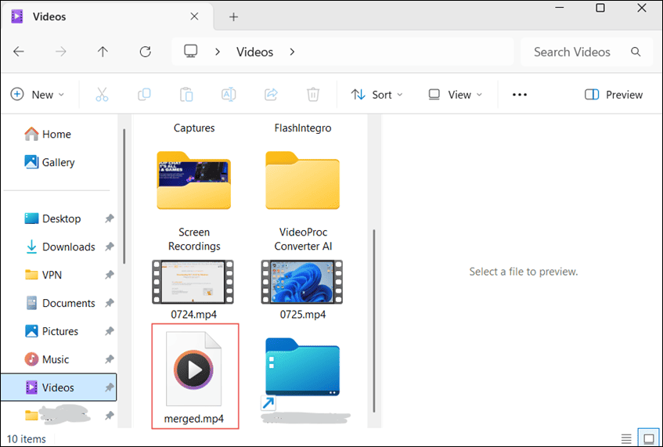Viewport: 663px width, 447px height.
Task: Open the New dropdown menu
Action: pos(38,95)
